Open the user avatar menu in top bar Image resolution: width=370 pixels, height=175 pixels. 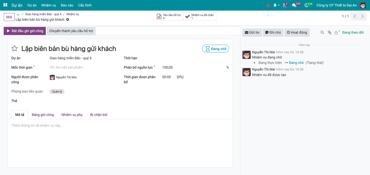coord(363,5)
